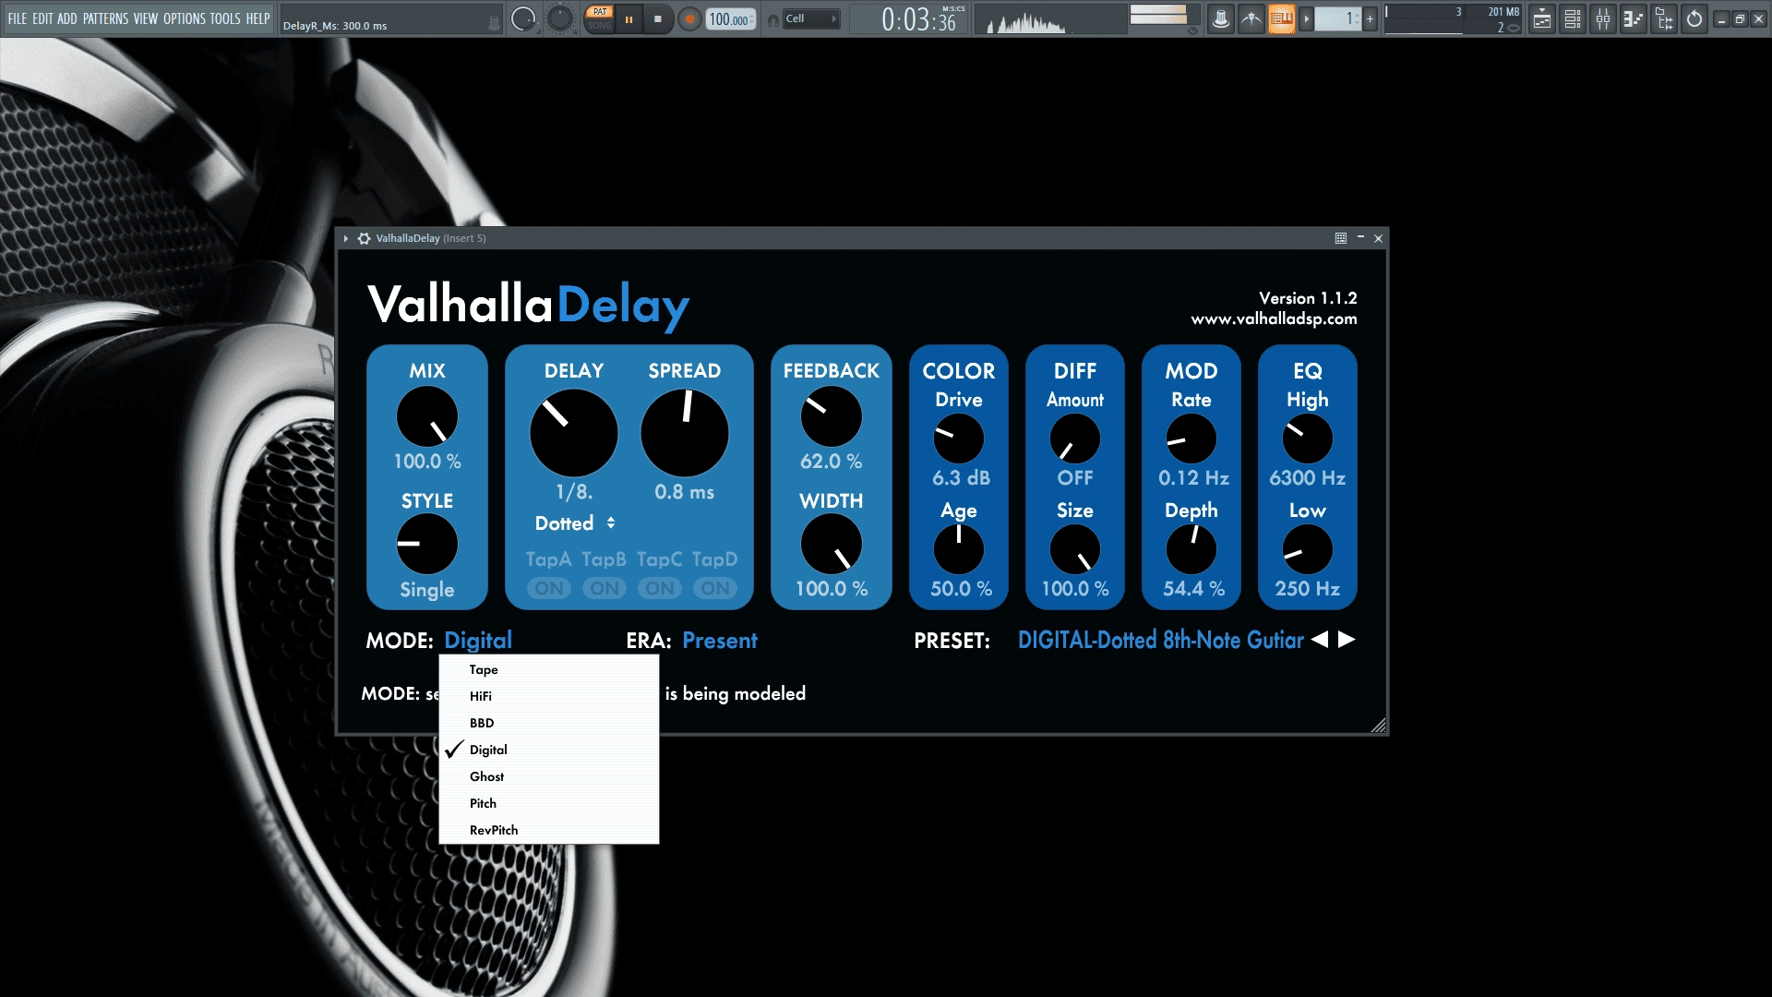The height and width of the screenshot is (997, 1772).
Task: Select Tape mode from the list
Action: [x=549, y=669]
